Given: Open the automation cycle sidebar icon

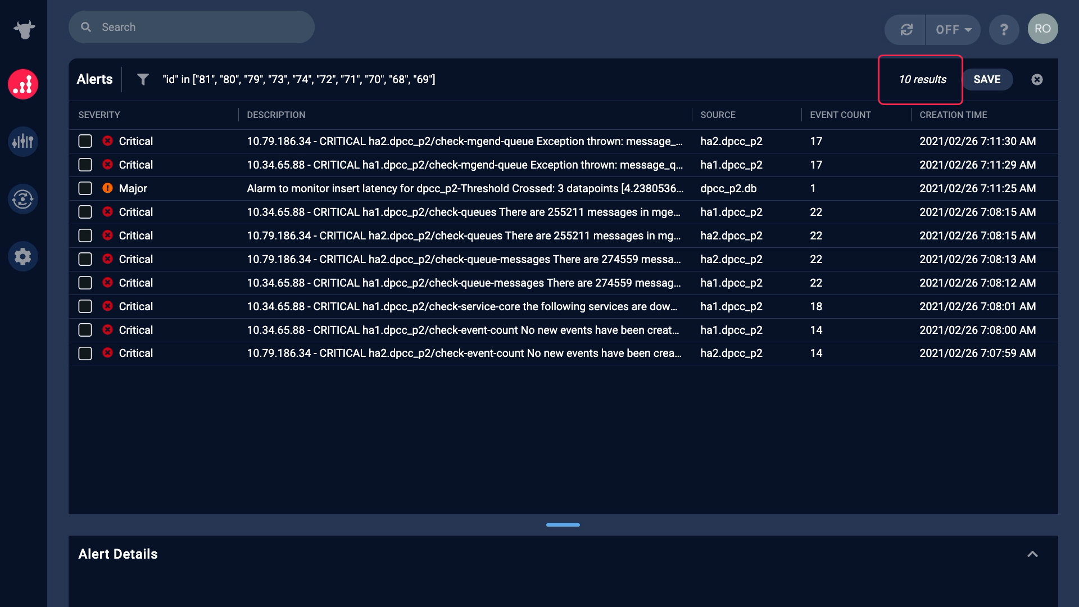Looking at the screenshot, I should (23, 199).
